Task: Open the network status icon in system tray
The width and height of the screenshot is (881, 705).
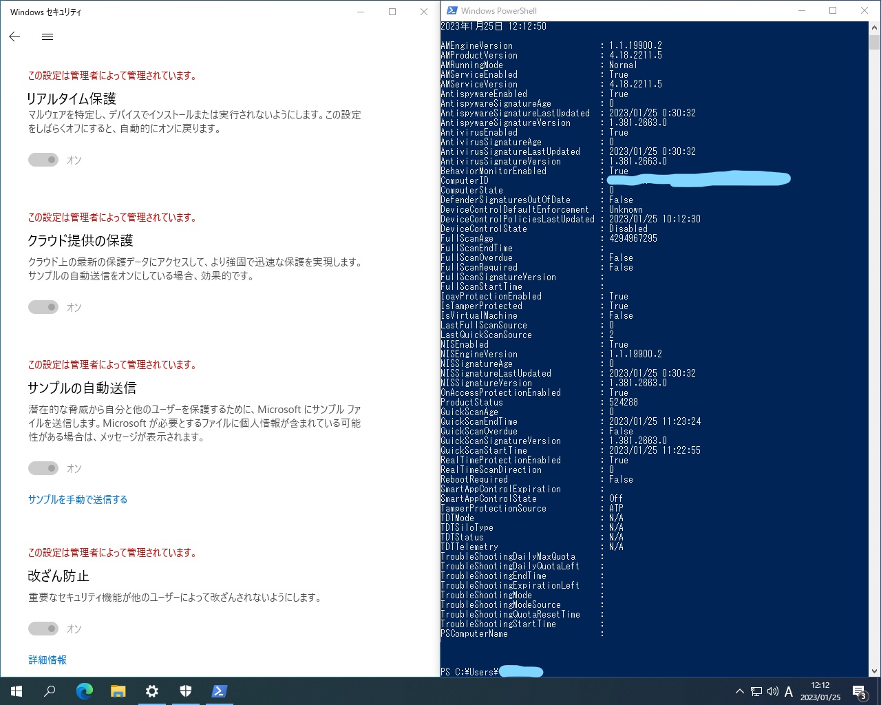Action: coord(756,691)
